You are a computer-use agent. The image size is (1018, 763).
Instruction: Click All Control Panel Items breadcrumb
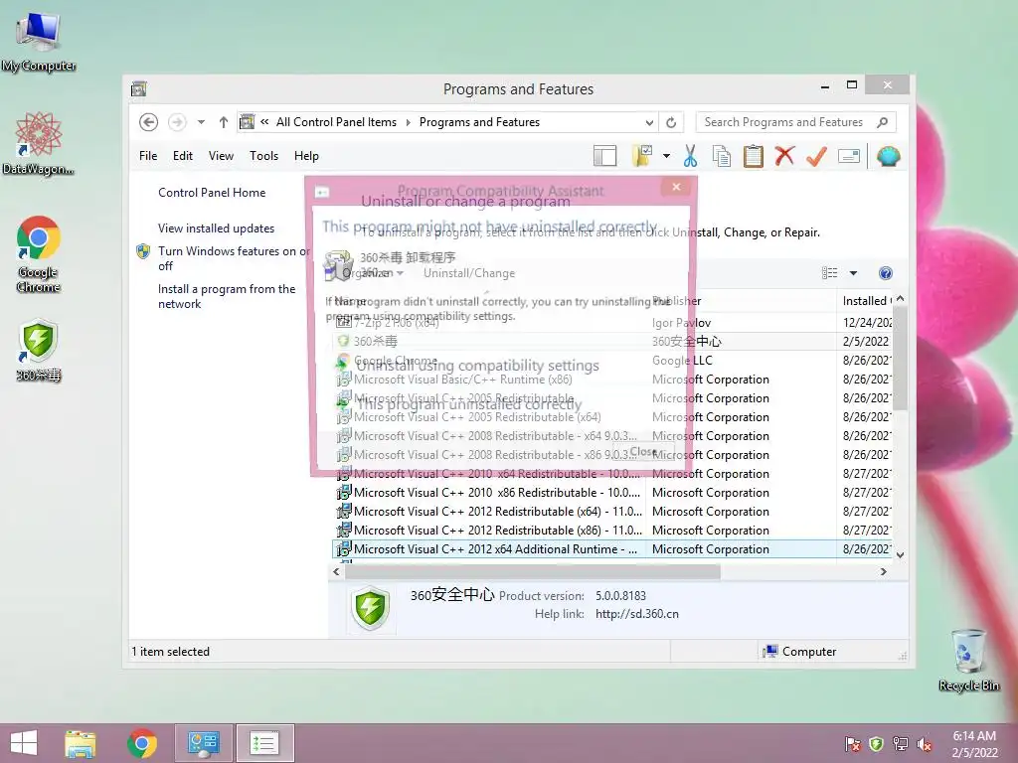(x=336, y=122)
